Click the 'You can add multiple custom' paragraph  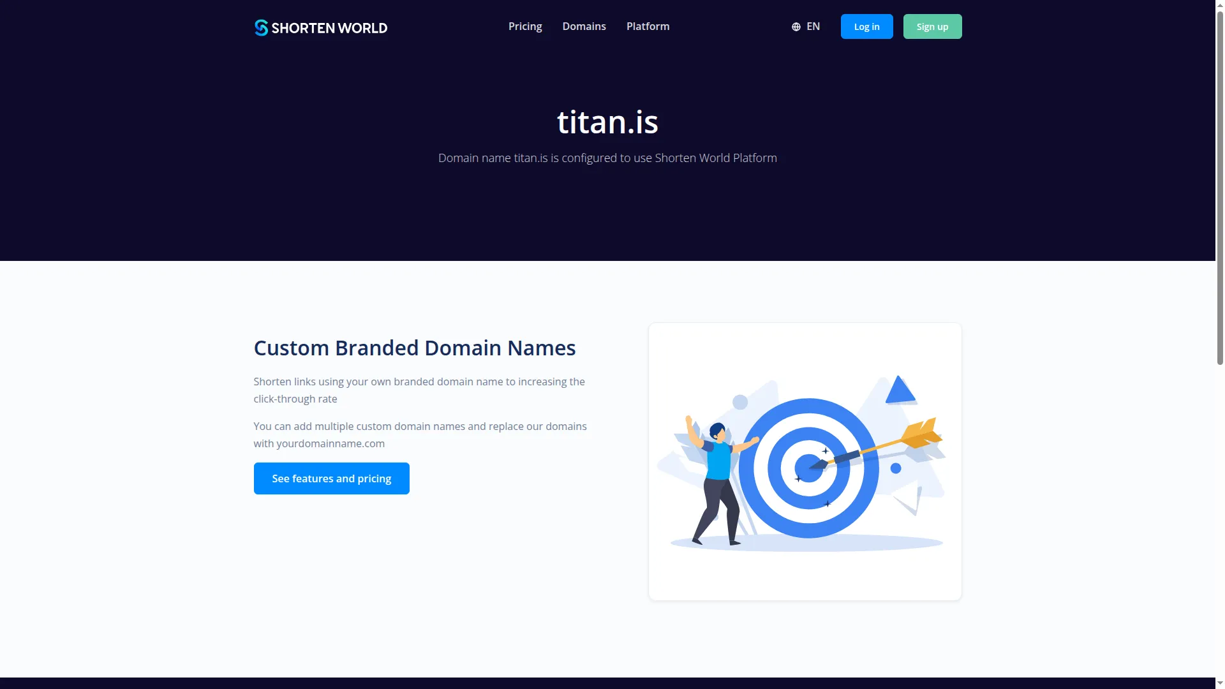pos(420,434)
